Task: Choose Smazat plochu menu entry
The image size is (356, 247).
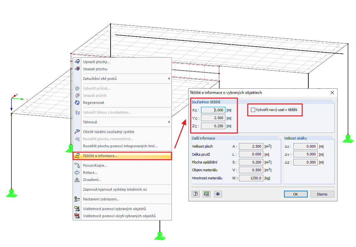Action: click(122, 69)
